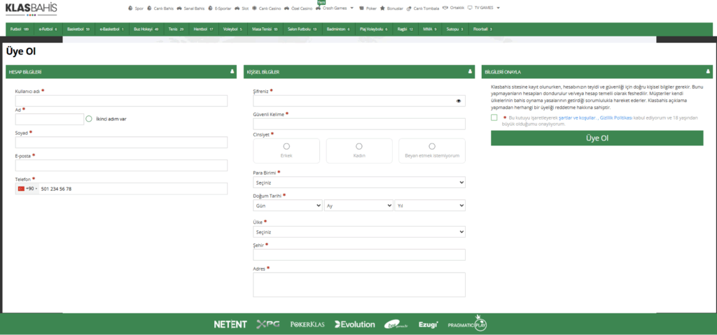Click the XPG provider logo

tap(269, 325)
